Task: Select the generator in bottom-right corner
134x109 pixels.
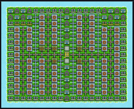Action: coord(123,98)
